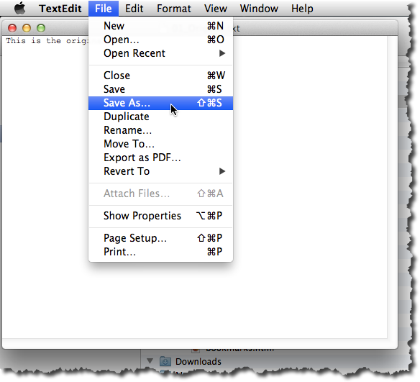Open the Edit menu
Viewport: 420px width, 382px height.
[x=134, y=9]
